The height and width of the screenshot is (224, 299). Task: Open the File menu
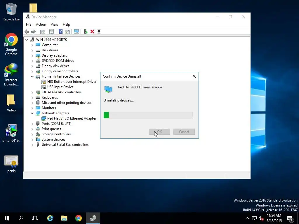(x=29, y=24)
